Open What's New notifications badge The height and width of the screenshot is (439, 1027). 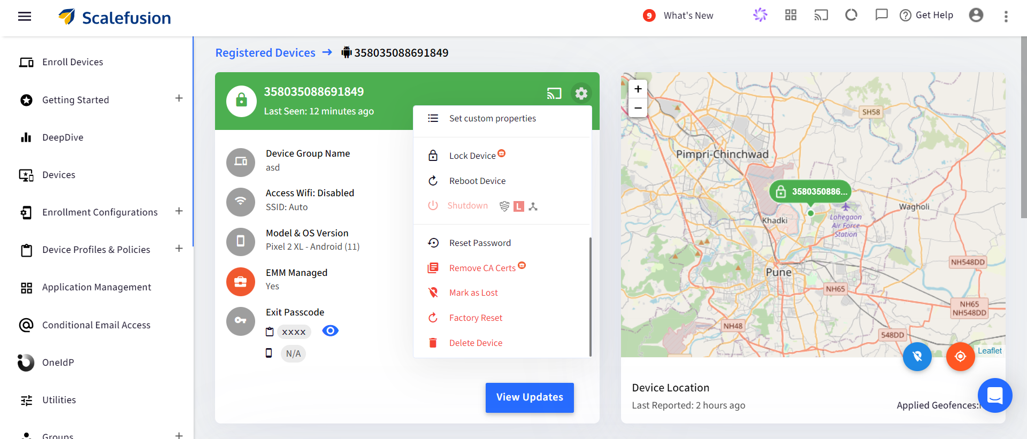pyautogui.click(x=649, y=16)
